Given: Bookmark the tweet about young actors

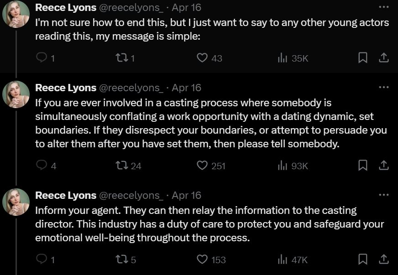Looking at the screenshot, I should (x=363, y=58).
